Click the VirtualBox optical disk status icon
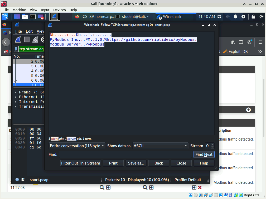 click(196, 195)
